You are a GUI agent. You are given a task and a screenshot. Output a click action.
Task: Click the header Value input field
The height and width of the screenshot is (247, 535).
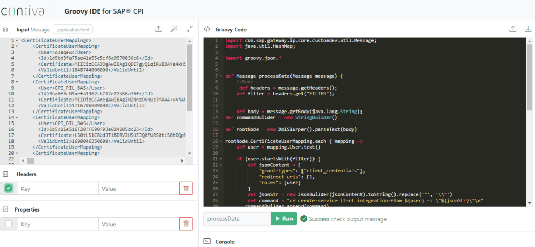pyautogui.click(x=138, y=189)
